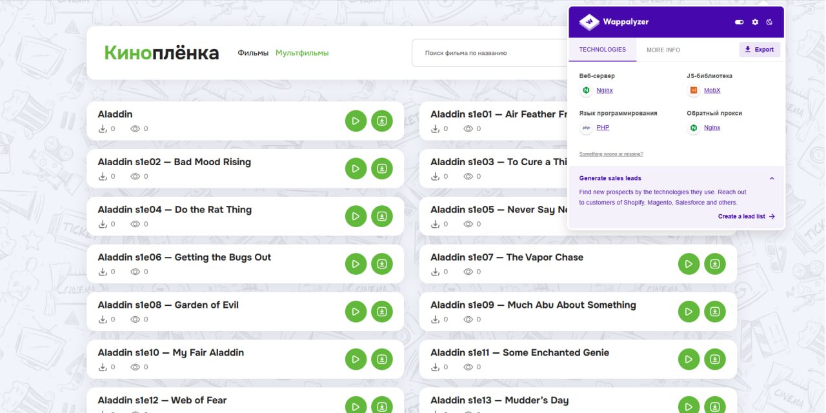Screen dimensions: 826x413
Task: Play Aladdin s1e02 Bad Mood Rising
Action: click(x=356, y=168)
